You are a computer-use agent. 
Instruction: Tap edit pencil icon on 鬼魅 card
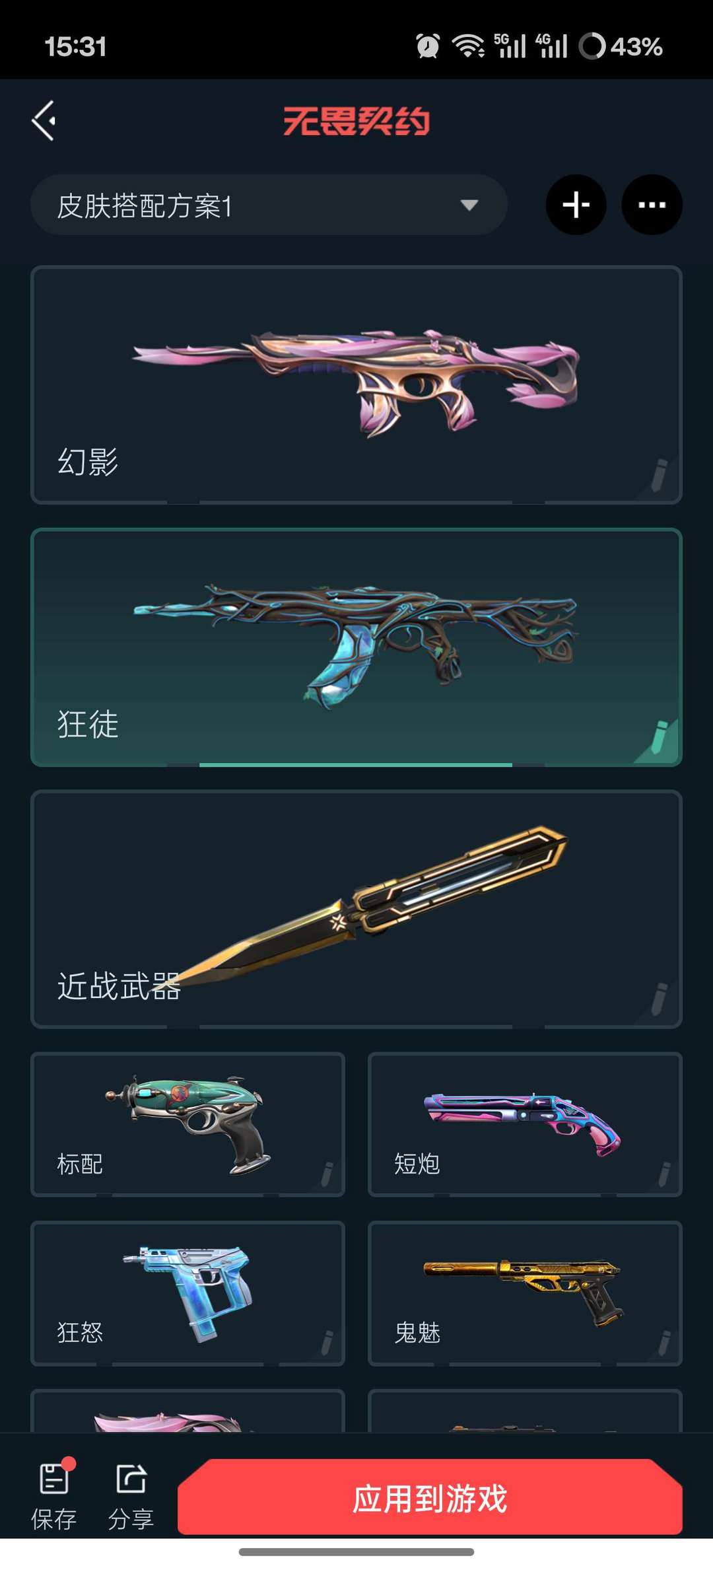point(664,1343)
